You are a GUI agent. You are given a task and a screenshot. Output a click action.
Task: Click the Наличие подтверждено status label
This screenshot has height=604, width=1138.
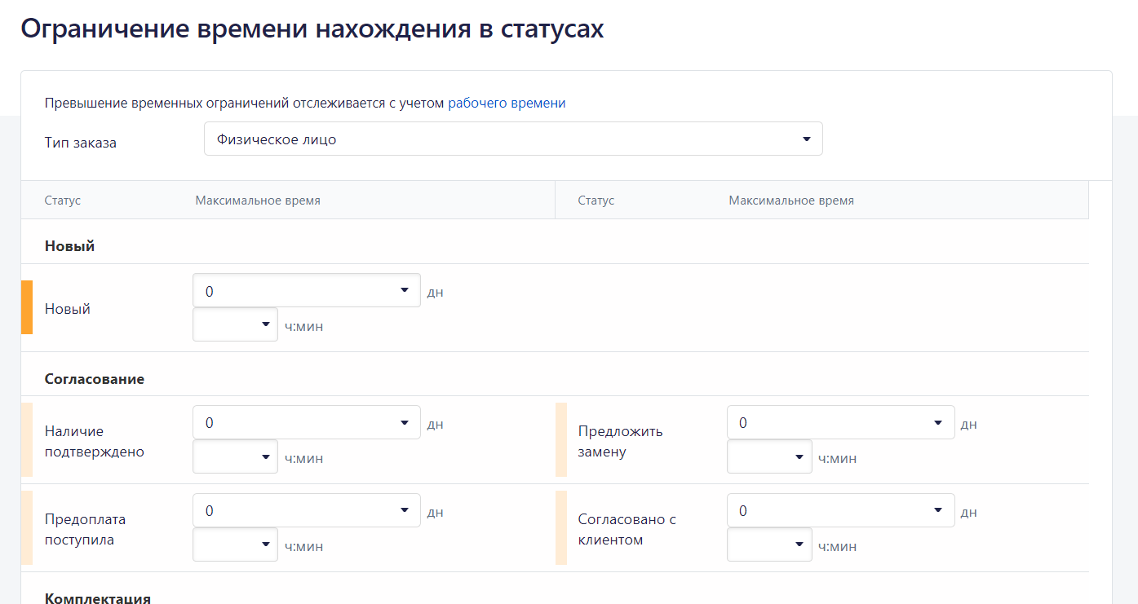(x=95, y=441)
